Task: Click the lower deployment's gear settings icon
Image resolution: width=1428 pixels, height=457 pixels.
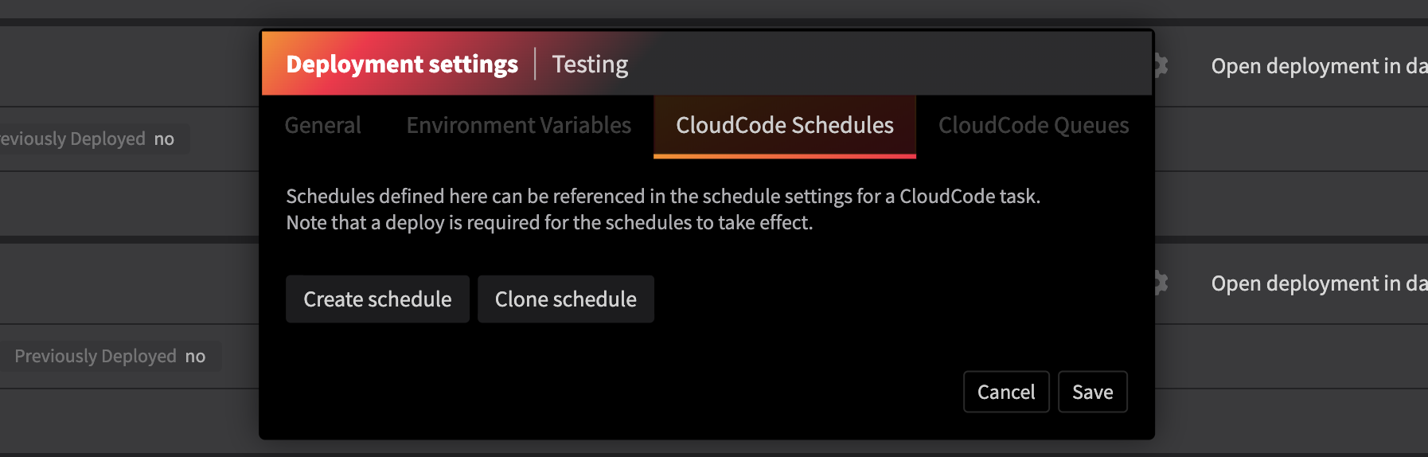Action: 1161,283
